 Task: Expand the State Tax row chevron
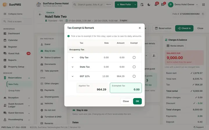pyautogui.click(x=73, y=67)
